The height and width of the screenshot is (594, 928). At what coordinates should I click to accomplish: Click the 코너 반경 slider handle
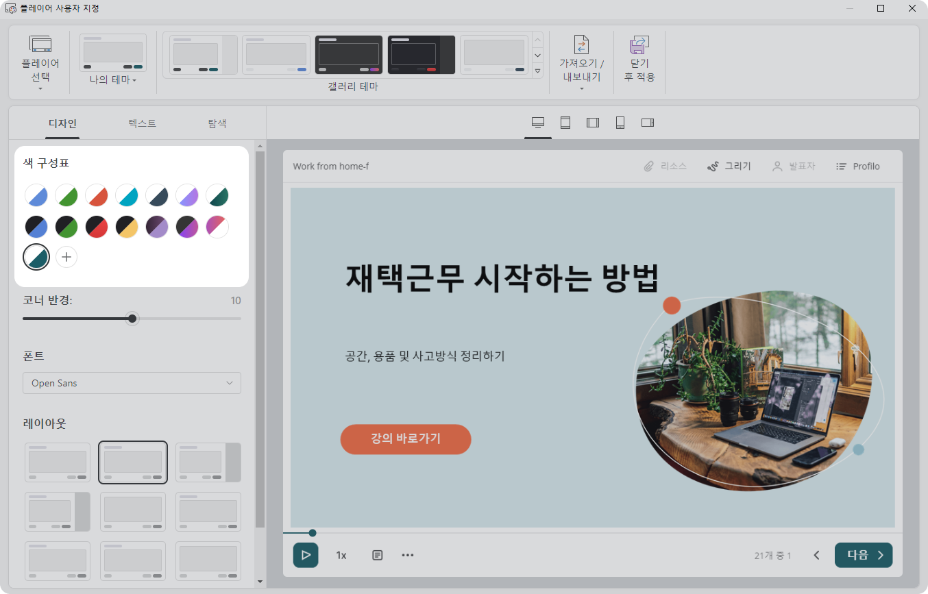coord(132,319)
